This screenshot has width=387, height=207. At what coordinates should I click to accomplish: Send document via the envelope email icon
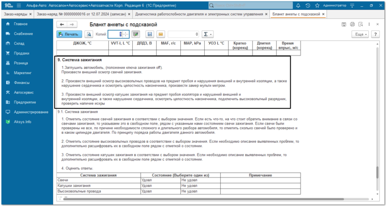click(160, 34)
